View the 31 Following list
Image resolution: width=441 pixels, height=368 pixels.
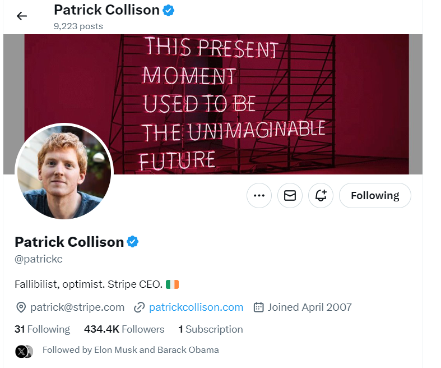43,329
